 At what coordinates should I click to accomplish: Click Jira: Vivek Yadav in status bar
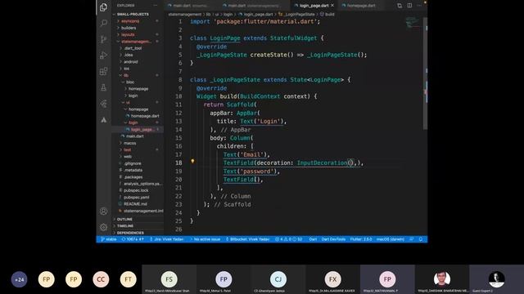[167, 239]
